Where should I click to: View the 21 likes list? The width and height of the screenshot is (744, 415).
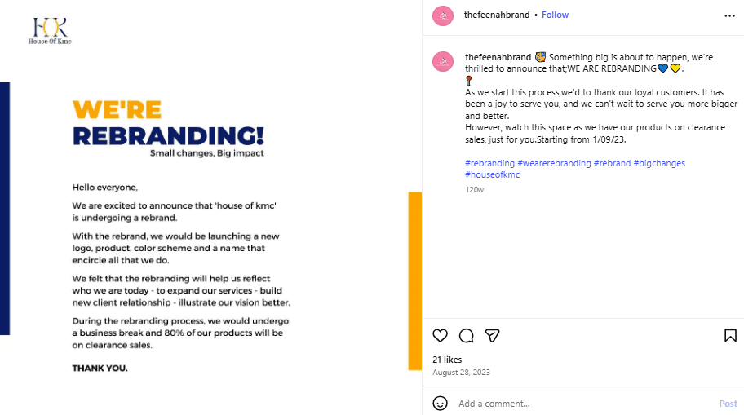pyautogui.click(x=447, y=360)
